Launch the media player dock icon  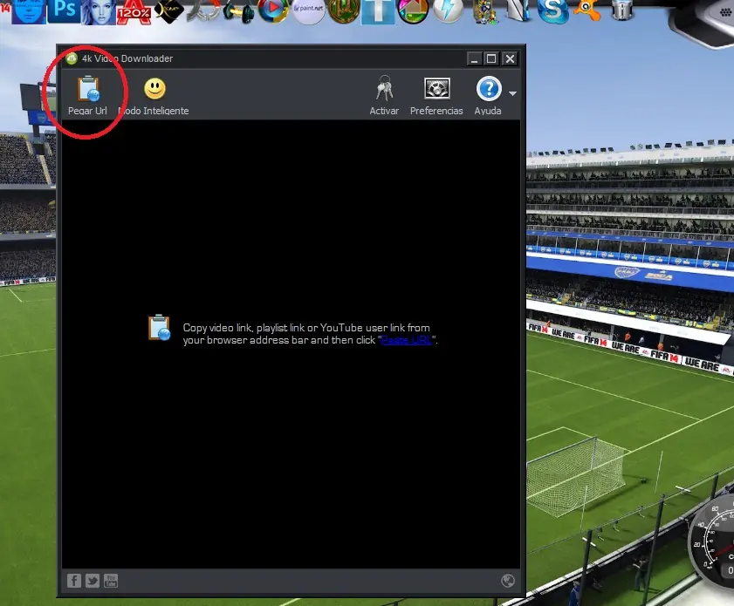point(273,10)
